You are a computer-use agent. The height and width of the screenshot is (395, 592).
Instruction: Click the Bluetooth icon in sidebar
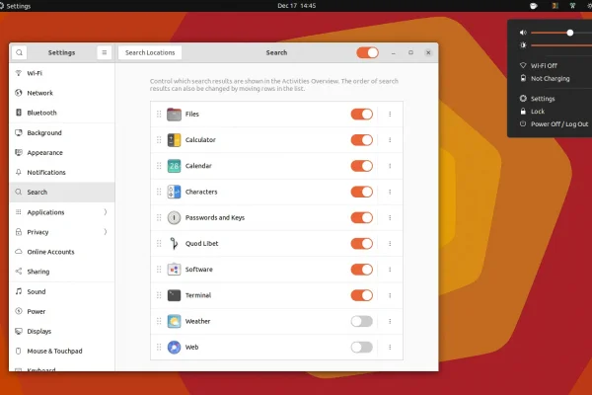[18, 113]
